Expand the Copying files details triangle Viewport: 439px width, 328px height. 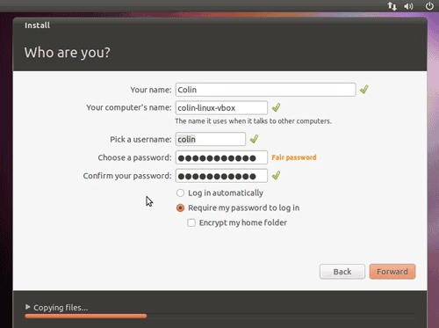click(x=28, y=307)
